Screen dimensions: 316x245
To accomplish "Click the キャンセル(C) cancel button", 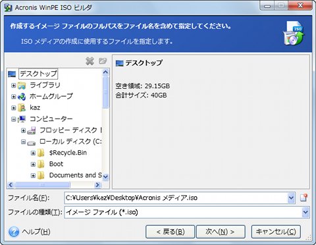I will [276, 232].
